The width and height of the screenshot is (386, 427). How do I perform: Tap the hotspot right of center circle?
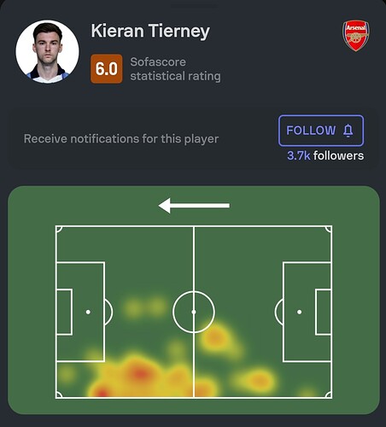215,338
